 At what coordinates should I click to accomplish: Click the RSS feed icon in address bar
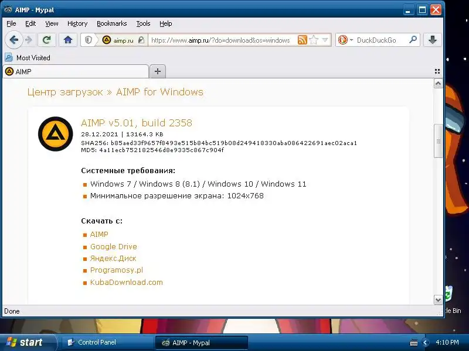click(302, 40)
